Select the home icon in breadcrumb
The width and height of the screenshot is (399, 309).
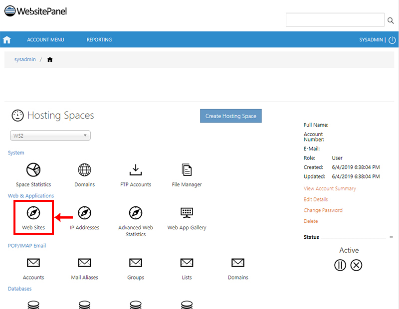click(49, 59)
